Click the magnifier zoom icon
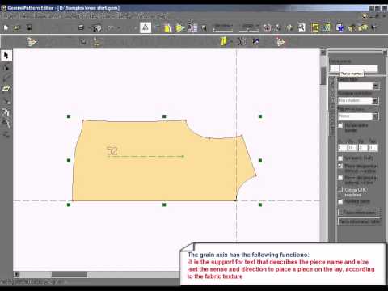The width and height of the screenshot is (388, 291). (302, 27)
